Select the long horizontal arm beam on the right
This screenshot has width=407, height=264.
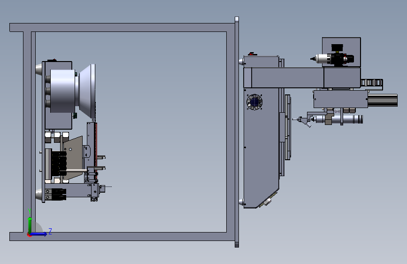click(x=288, y=78)
